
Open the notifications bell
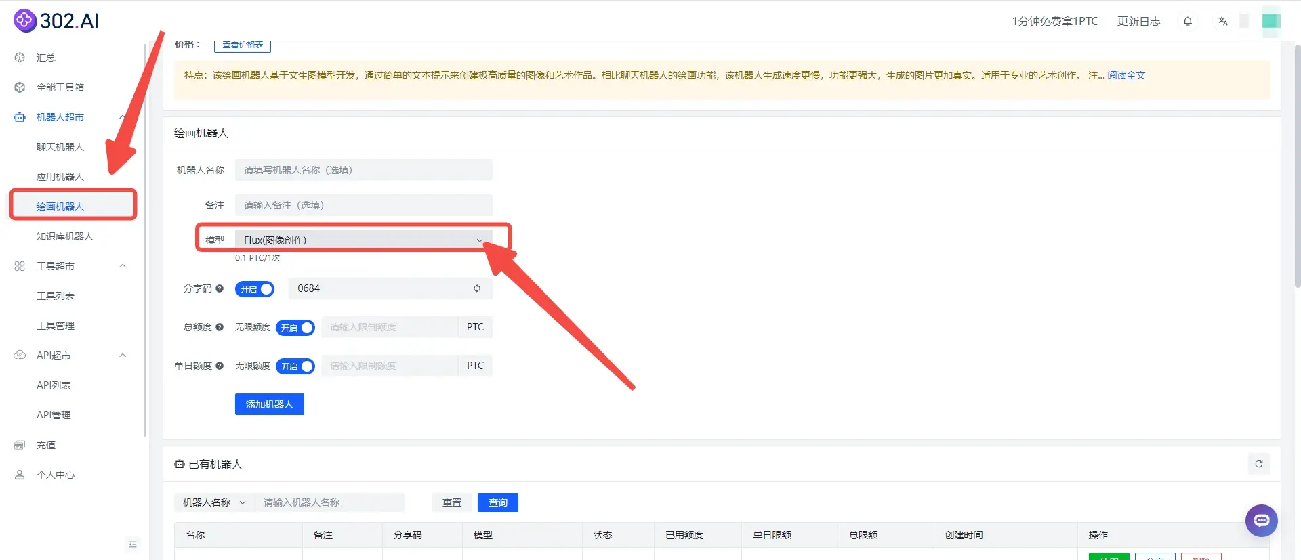point(1188,21)
